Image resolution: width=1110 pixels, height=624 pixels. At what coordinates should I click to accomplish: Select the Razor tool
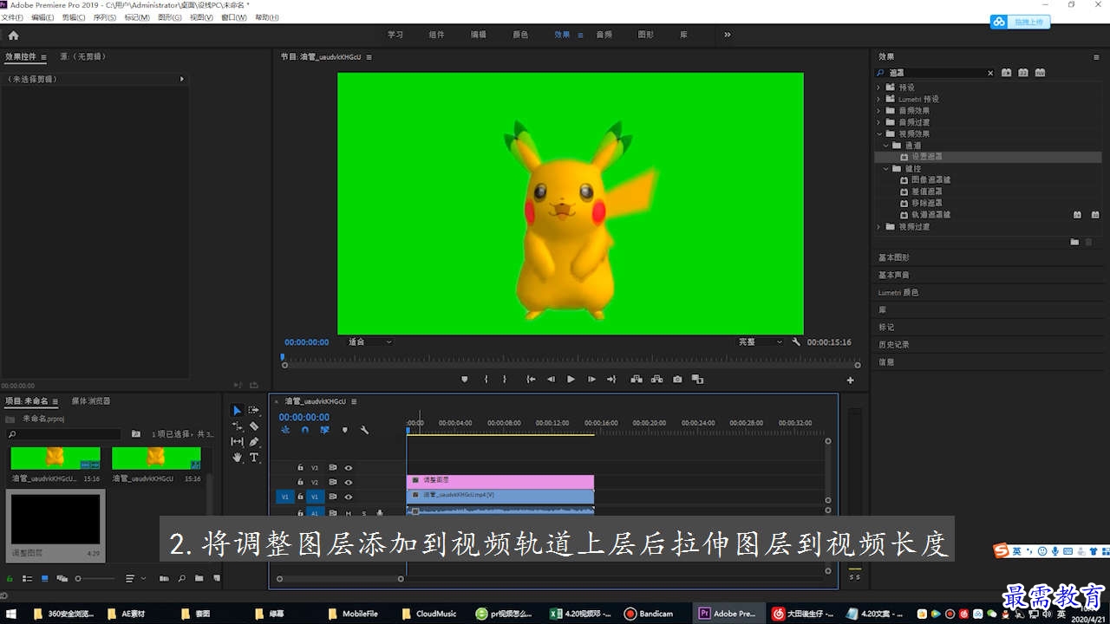tap(254, 426)
